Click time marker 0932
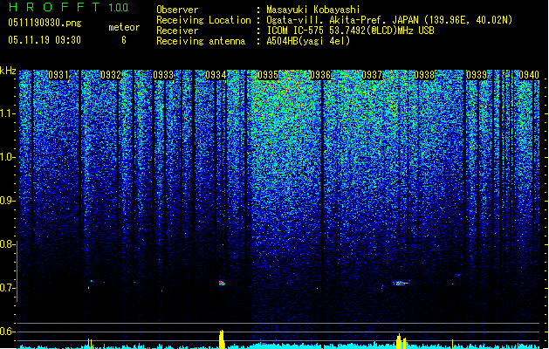Screen dimensions: 549x349 click(111, 75)
